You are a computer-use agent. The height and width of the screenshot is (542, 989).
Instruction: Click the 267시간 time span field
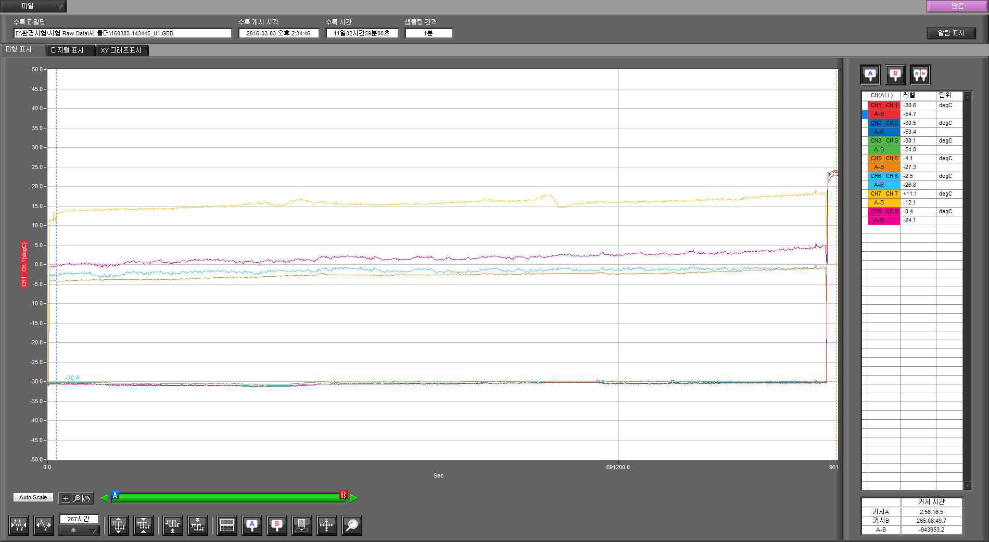79,519
